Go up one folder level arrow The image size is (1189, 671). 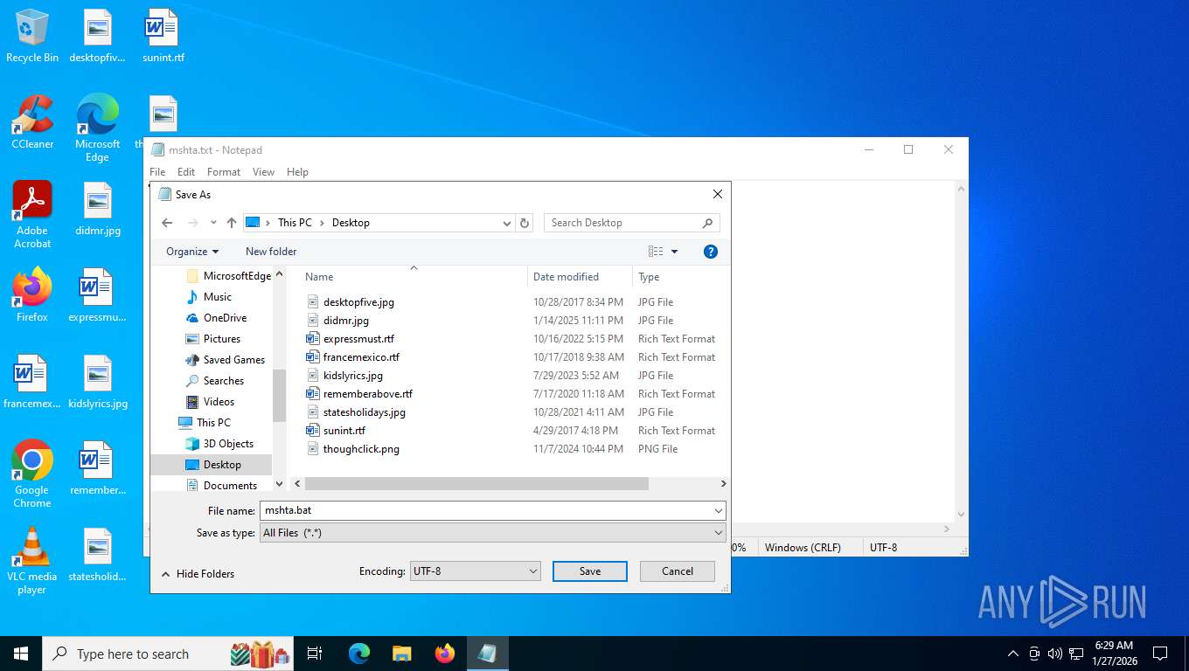(x=231, y=223)
